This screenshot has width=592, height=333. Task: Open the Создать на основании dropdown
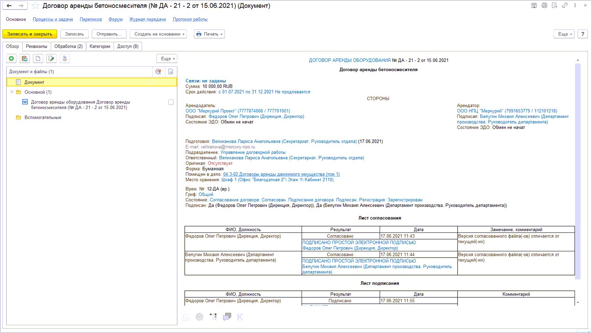click(x=158, y=34)
